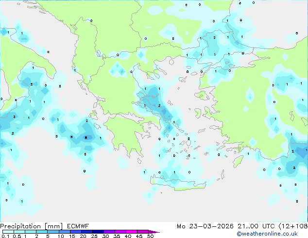Click the legend label '0.1'
The width and height of the screenshot is (308, 238).
point(5,236)
